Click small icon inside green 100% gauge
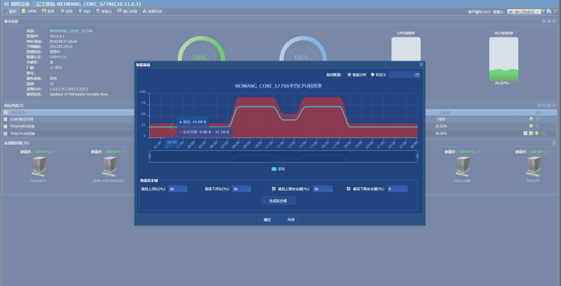Image resolution: width=561 pixels, height=286 pixels. click(209, 57)
